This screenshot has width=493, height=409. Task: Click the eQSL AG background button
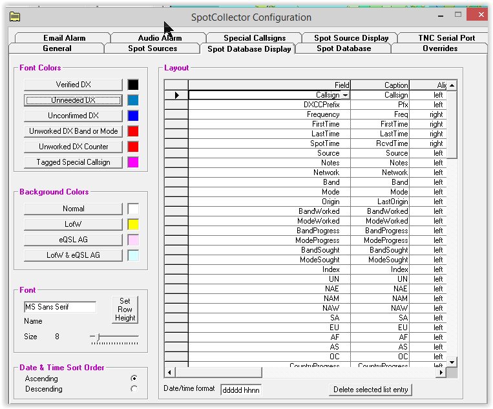point(73,240)
